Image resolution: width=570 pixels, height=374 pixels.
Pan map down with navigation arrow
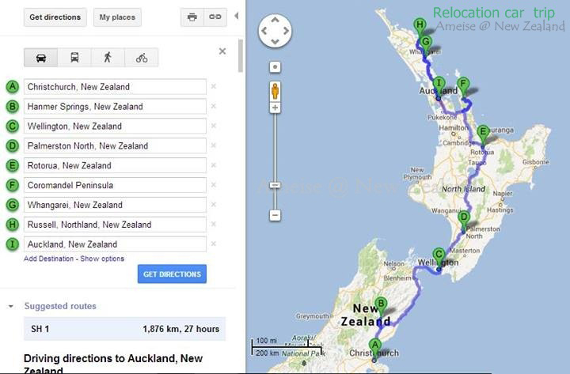(275, 41)
